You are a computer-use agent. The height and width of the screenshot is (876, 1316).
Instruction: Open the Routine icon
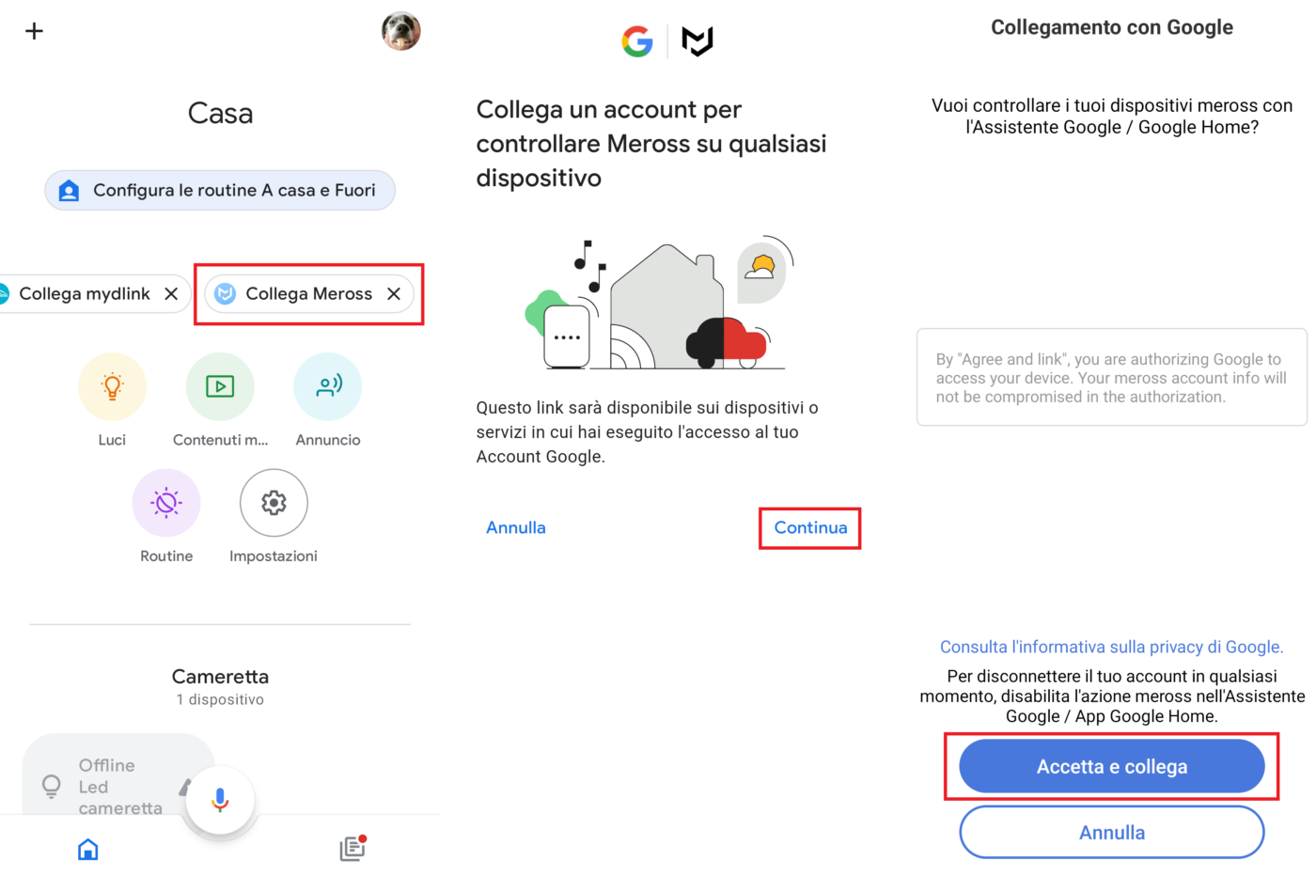(x=166, y=503)
